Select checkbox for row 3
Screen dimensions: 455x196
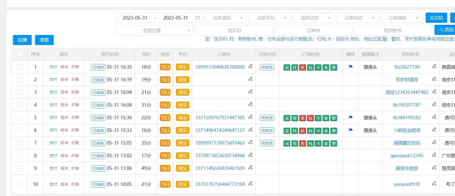(20, 92)
